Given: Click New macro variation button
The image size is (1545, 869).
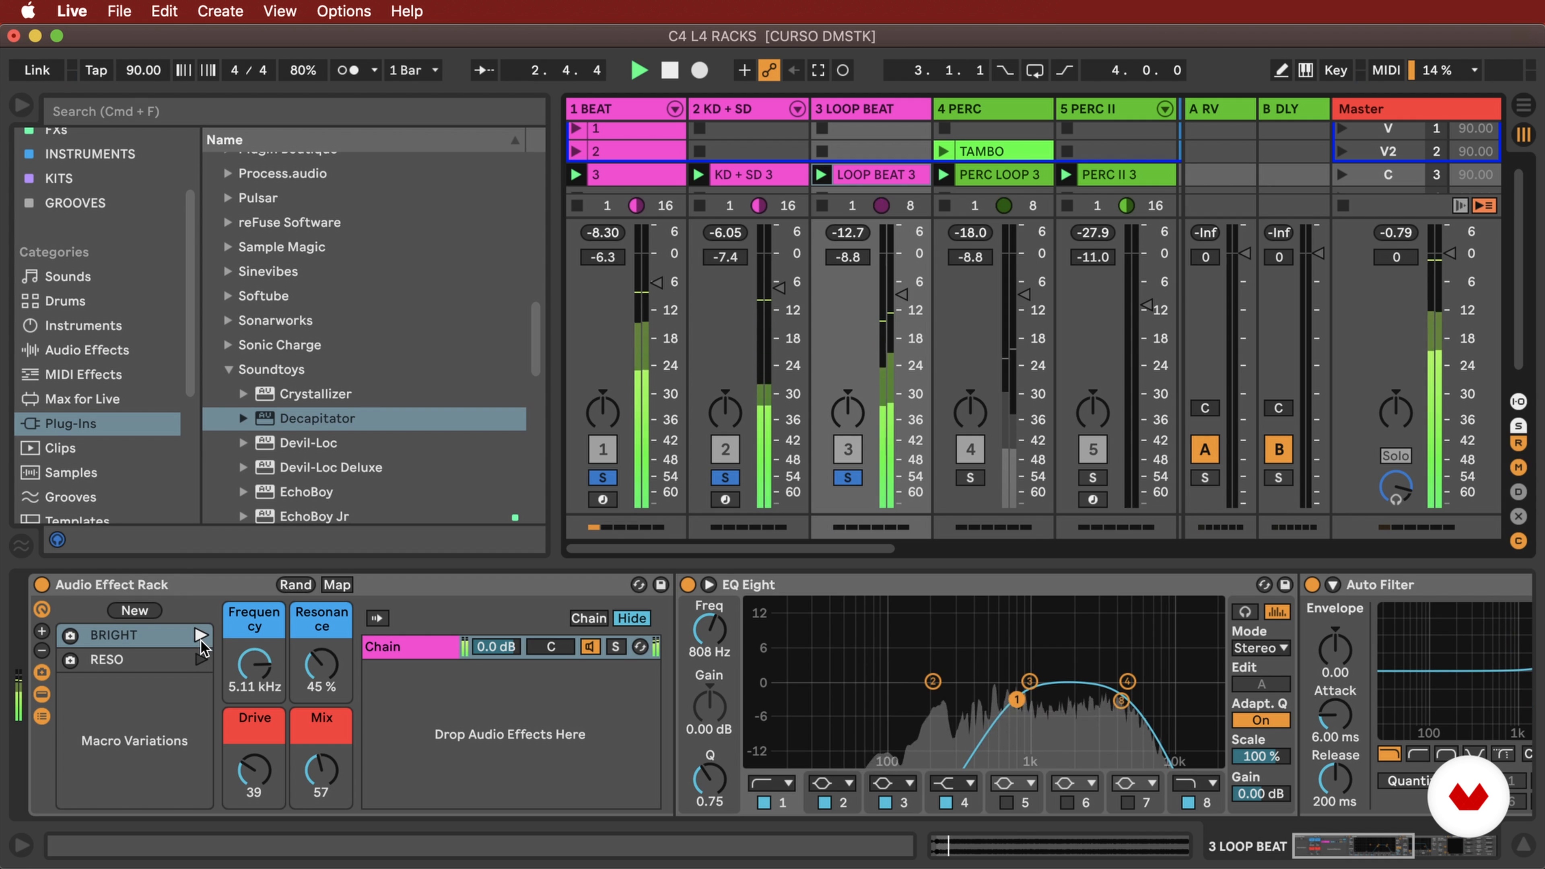Looking at the screenshot, I should pos(134,611).
